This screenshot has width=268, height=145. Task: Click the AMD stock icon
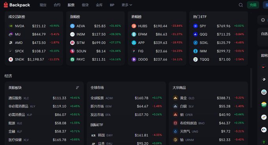point(11,43)
